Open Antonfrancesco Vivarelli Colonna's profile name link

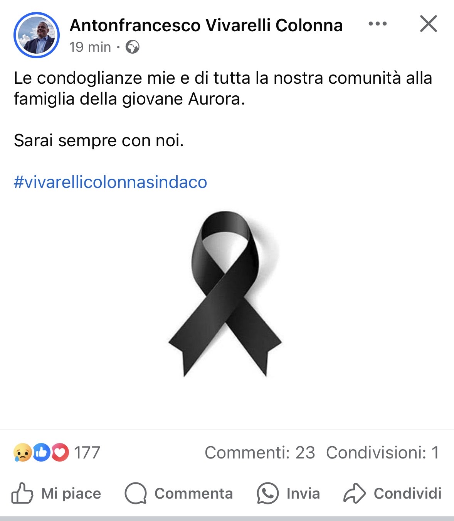click(x=206, y=25)
